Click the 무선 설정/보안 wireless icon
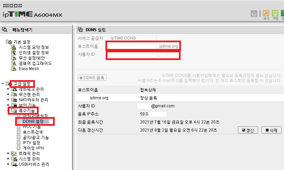Image resolution: width=284 pixels, height=170 pixels. coord(14,58)
